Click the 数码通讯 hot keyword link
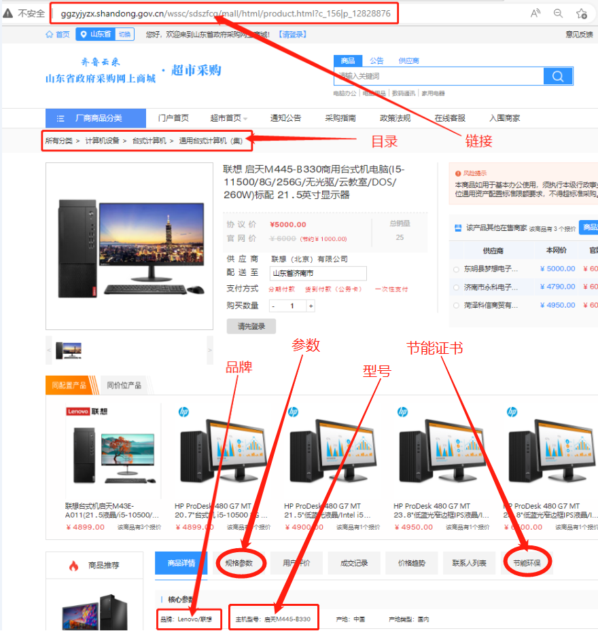The height and width of the screenshot is (631, 598). [404, 93]
